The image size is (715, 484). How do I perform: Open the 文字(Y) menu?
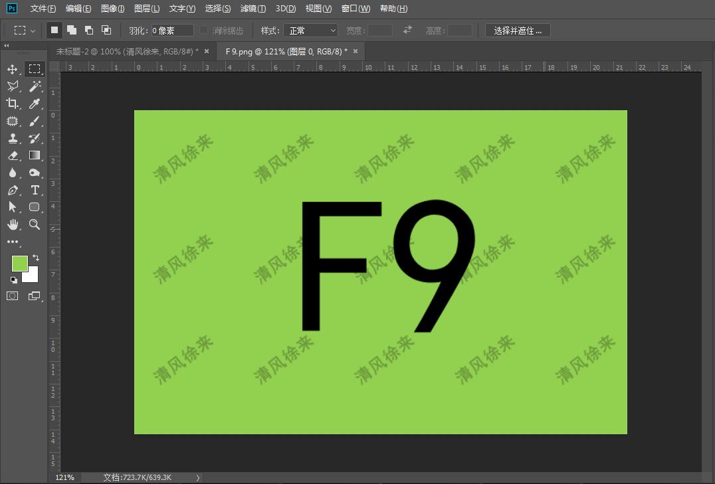(182, 9)
